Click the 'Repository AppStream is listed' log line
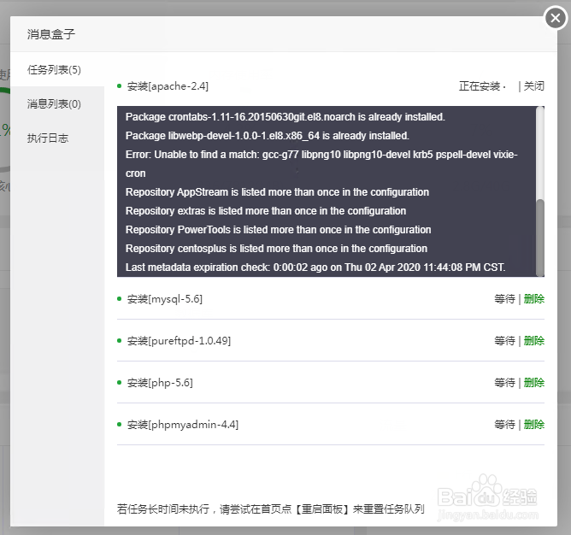The image size is (571, 535). tap(277, 192)
